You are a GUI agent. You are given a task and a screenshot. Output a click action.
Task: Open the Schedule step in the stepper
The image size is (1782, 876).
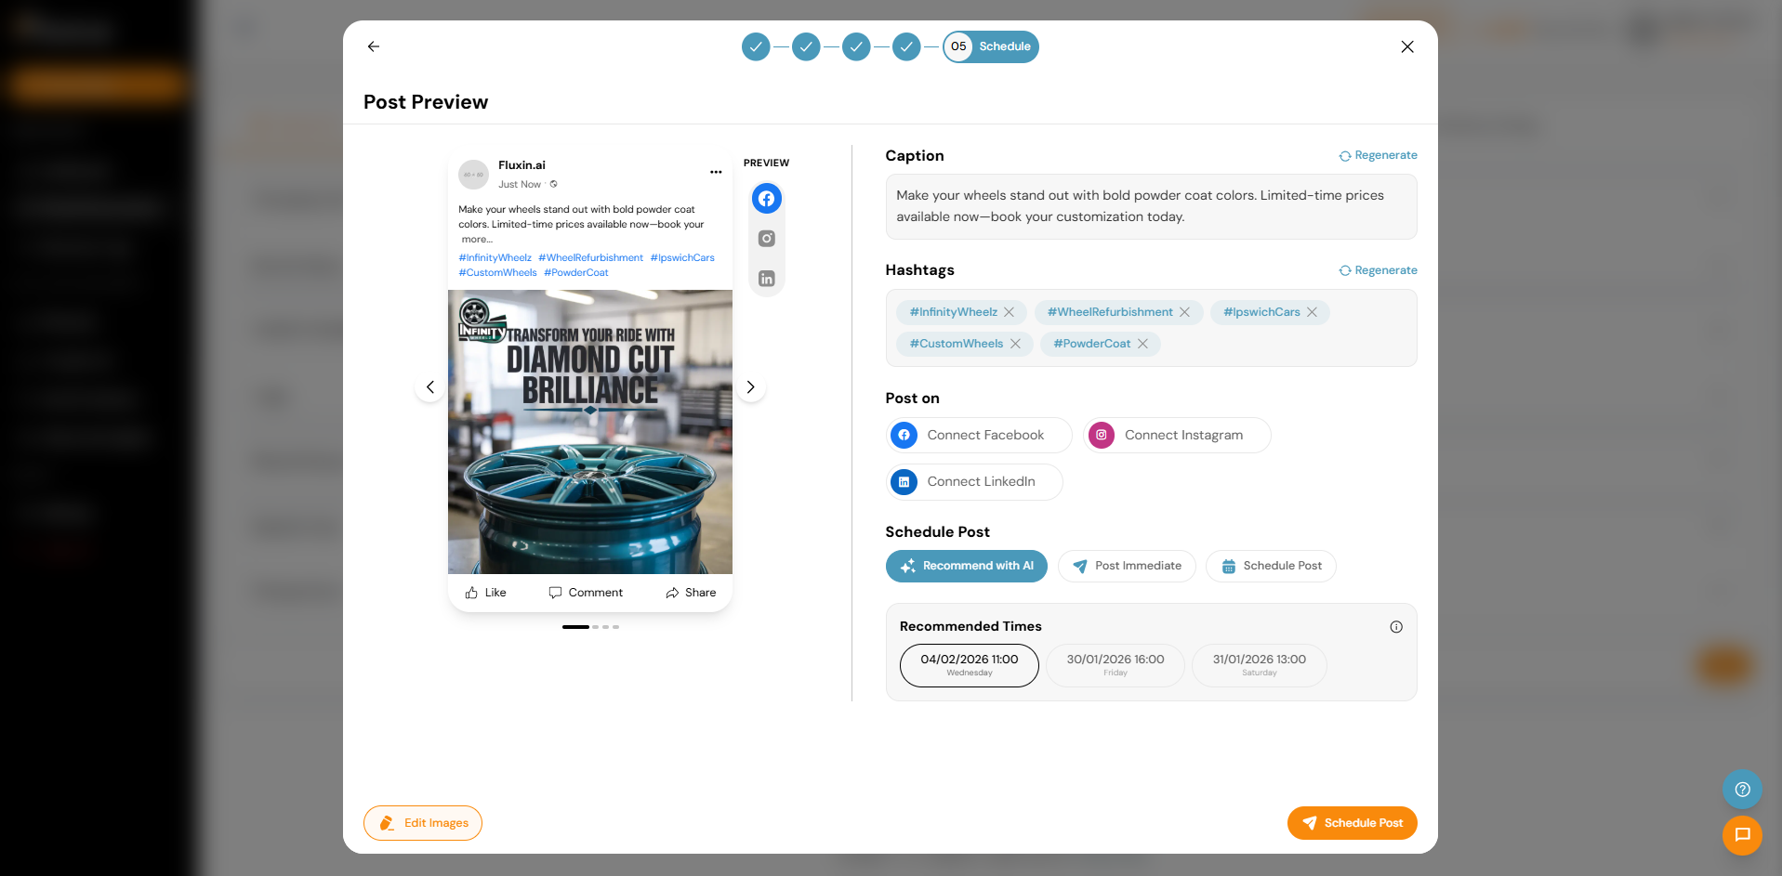(x=989, y=46)
